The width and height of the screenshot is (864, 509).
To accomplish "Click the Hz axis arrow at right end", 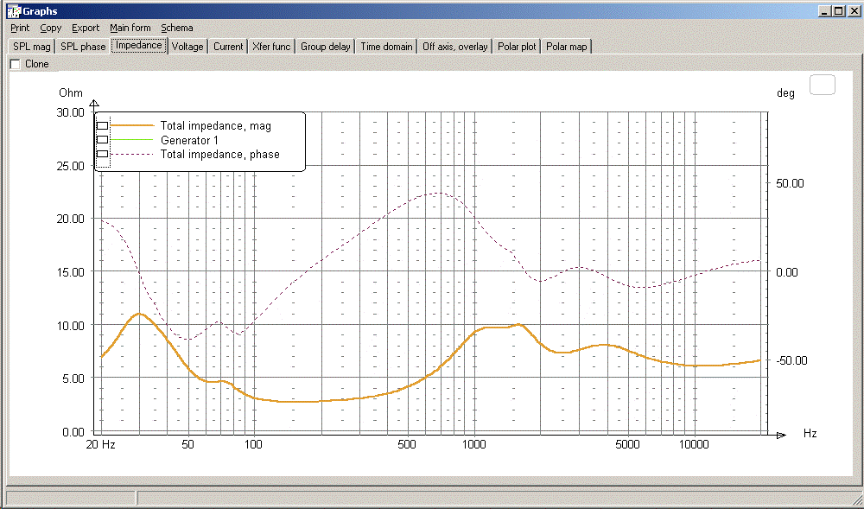I will click(781, 436).
